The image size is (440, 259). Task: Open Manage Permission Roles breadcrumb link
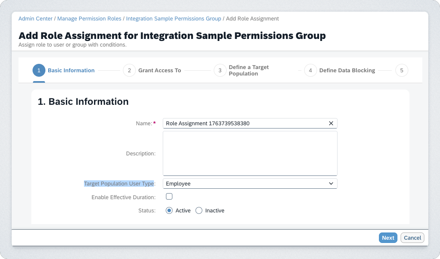pyautogui.click(x=89, y=18)
